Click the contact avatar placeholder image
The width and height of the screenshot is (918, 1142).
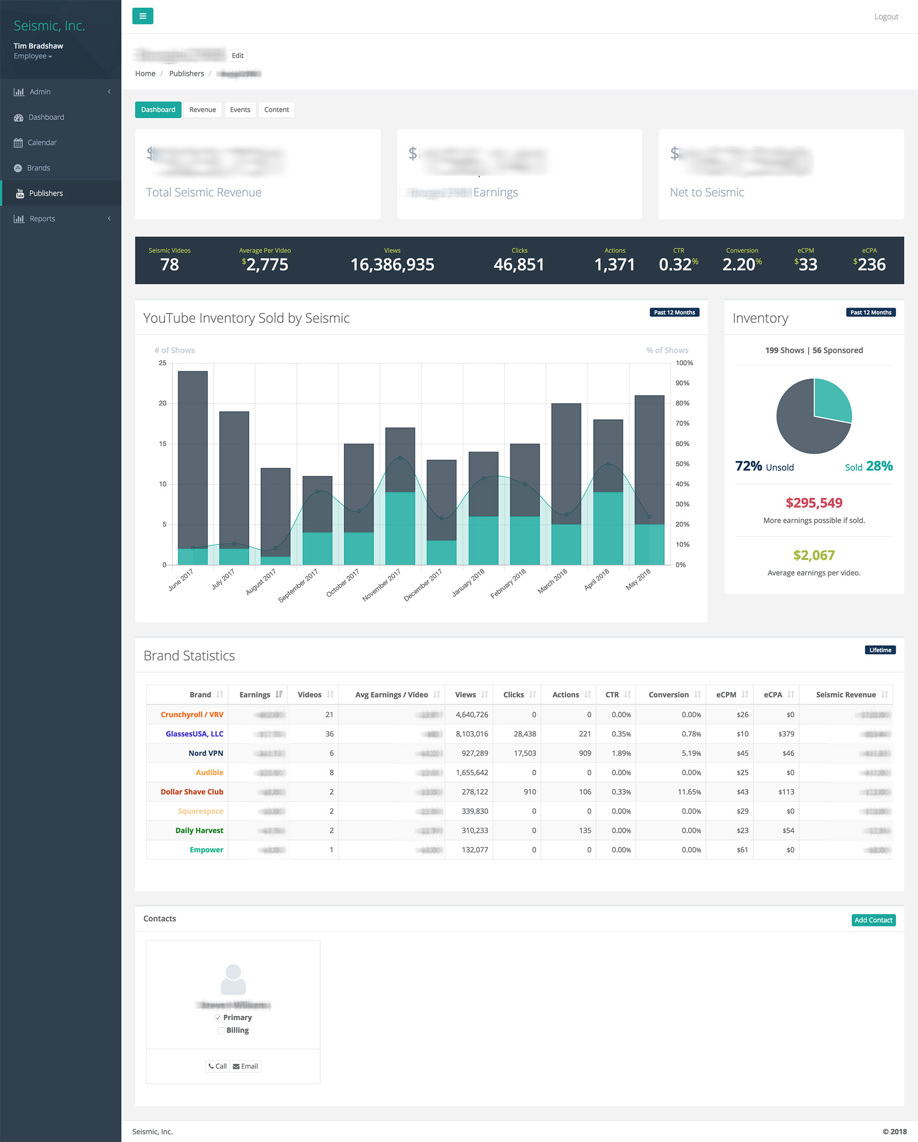[233, 979]
